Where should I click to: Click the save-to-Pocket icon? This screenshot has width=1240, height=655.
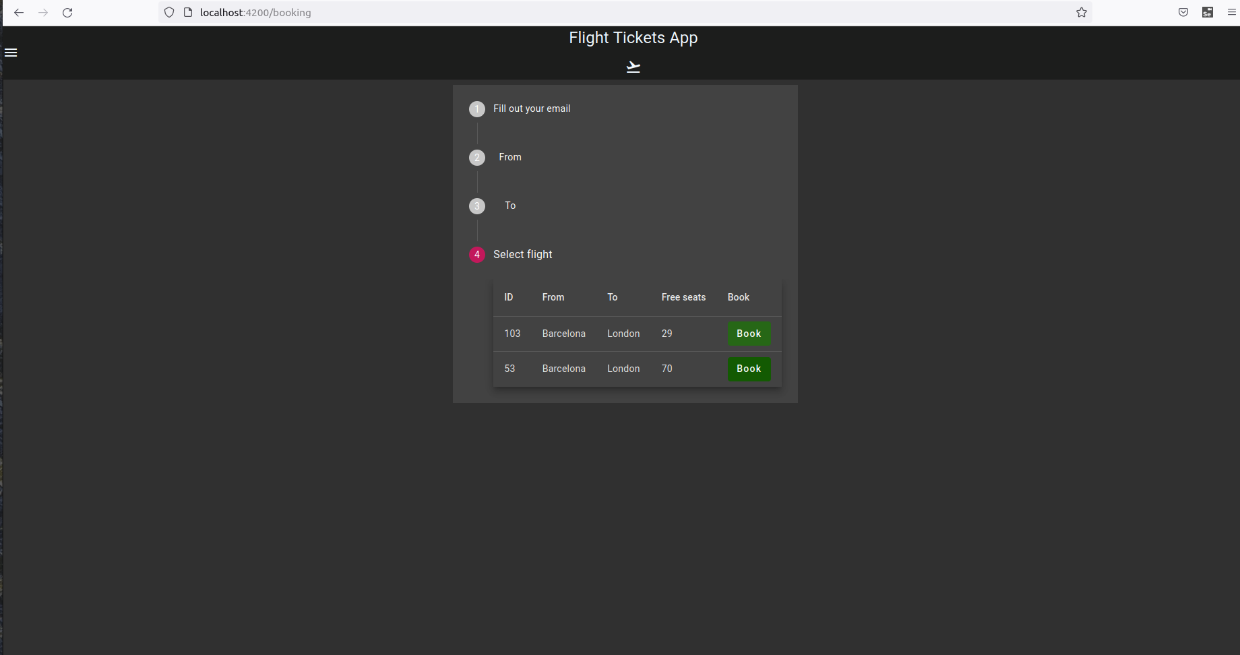click(1183, 12)
